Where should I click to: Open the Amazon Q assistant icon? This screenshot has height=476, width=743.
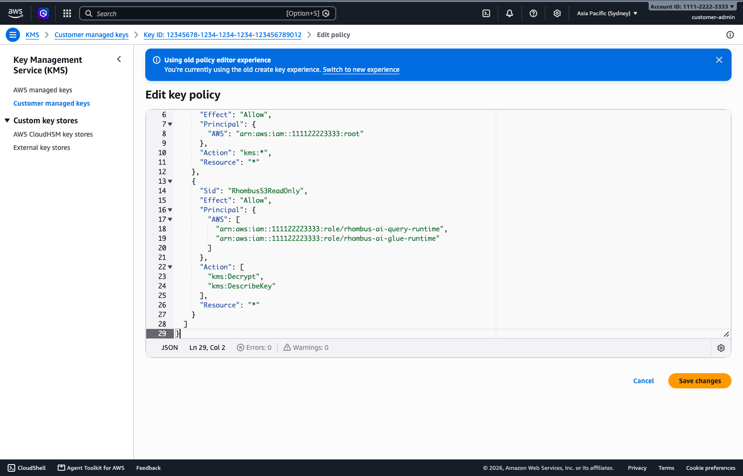pyautogui.click(x=43, y=13)
